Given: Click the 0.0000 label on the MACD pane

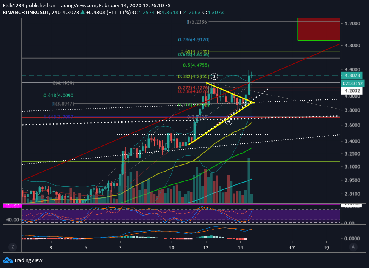Looking at the screenshot, I should click(x=352, y=238).
